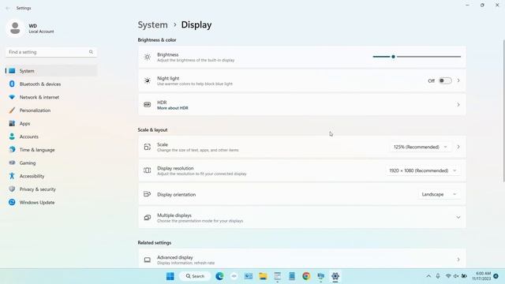This screenshot has height=284, width=505.
Task: Go to Network & internet settings
Action: click(50, 97)
